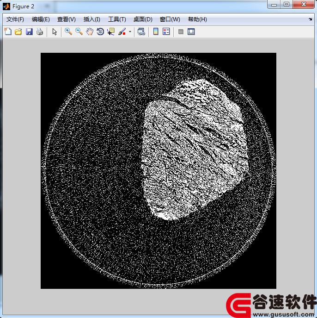This screenshot has height=318, width=317.
Task: Click the Hide Plot Tools icon
Action: pyautogui.click(x=181, y=31)
